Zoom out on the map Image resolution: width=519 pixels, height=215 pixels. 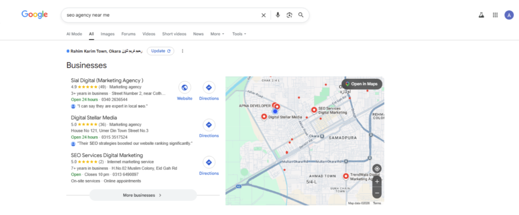click(377, 193)
